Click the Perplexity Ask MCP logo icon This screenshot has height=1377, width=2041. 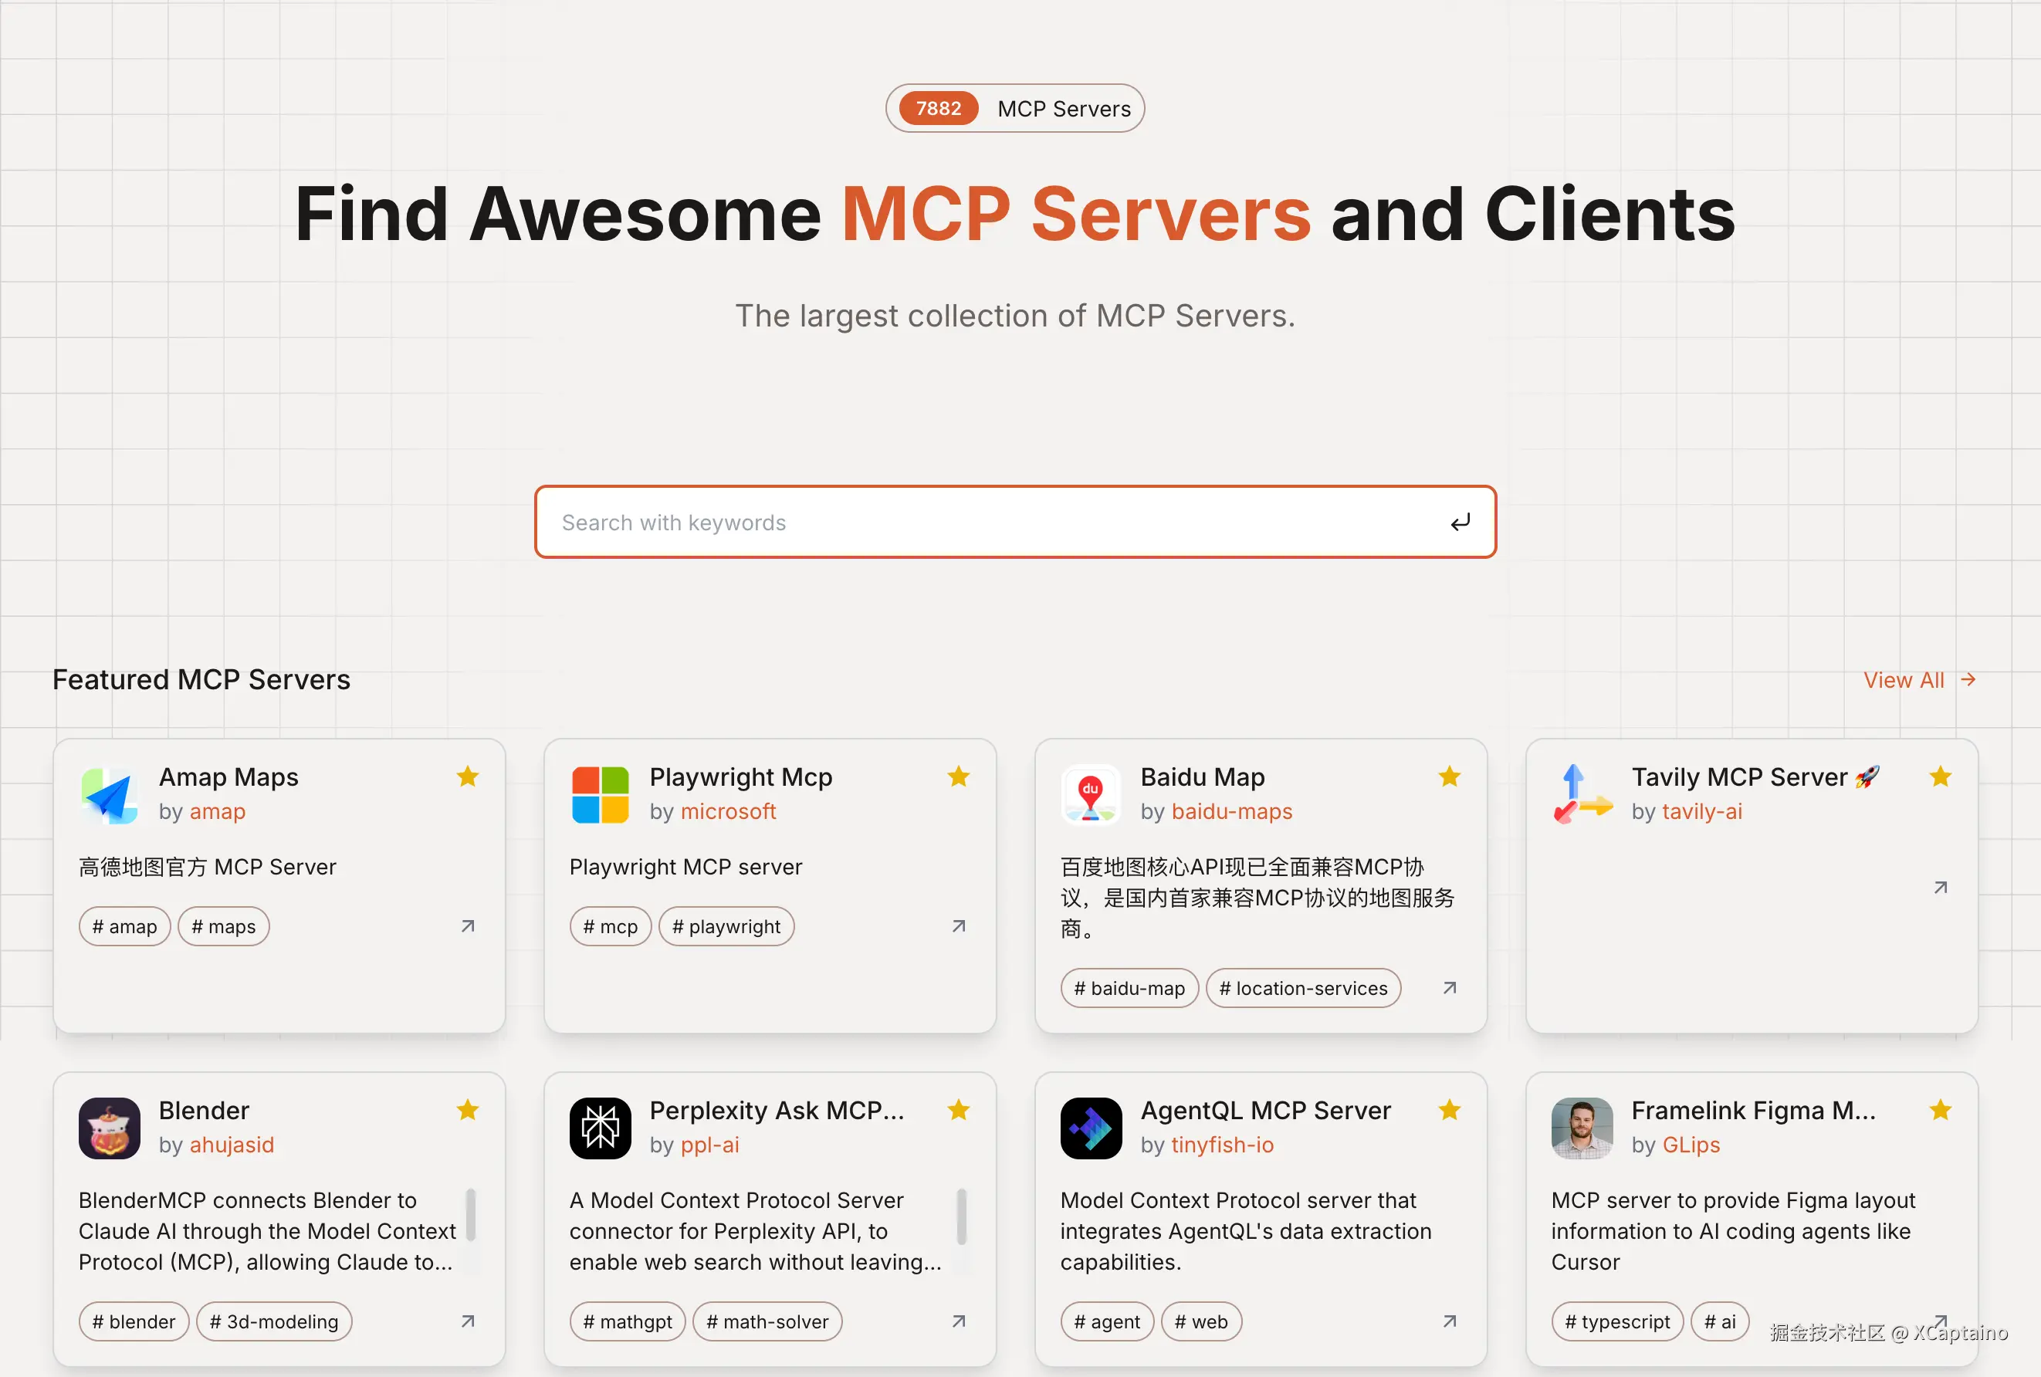pos(600,1128)
